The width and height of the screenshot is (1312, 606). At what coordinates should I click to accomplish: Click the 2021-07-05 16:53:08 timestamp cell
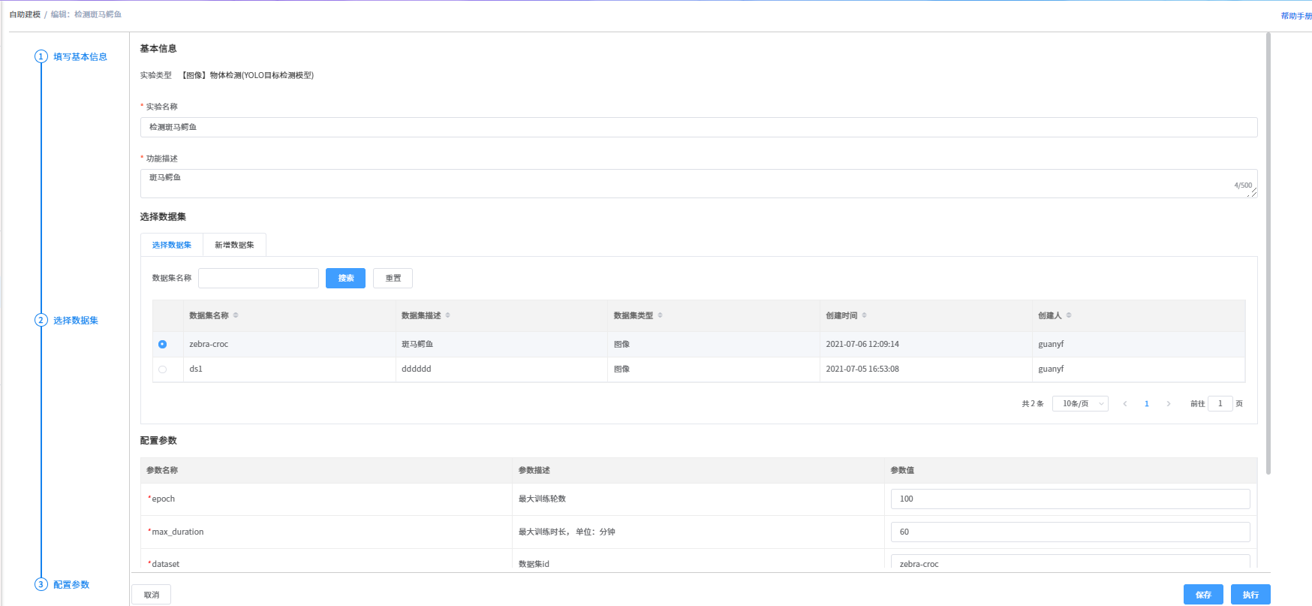(x=926, y=369)
